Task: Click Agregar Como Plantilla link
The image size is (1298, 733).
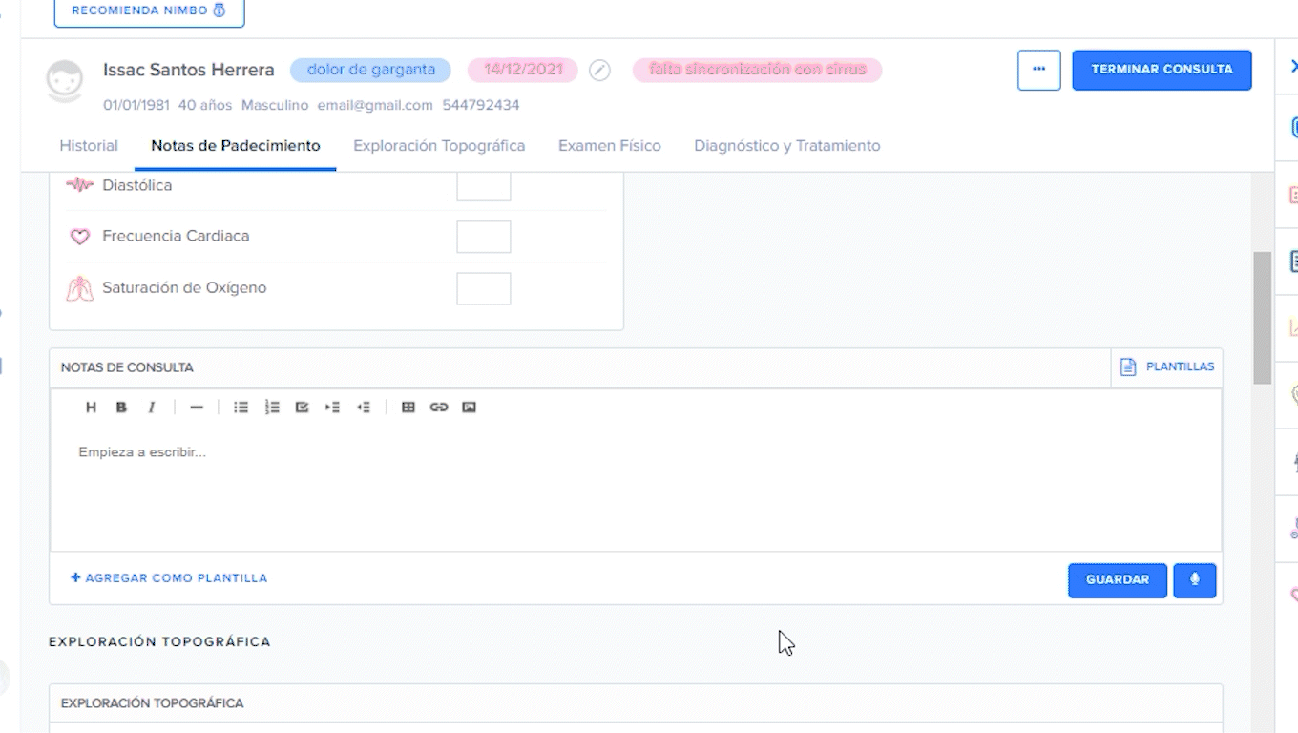Action: tap(169, 577)
